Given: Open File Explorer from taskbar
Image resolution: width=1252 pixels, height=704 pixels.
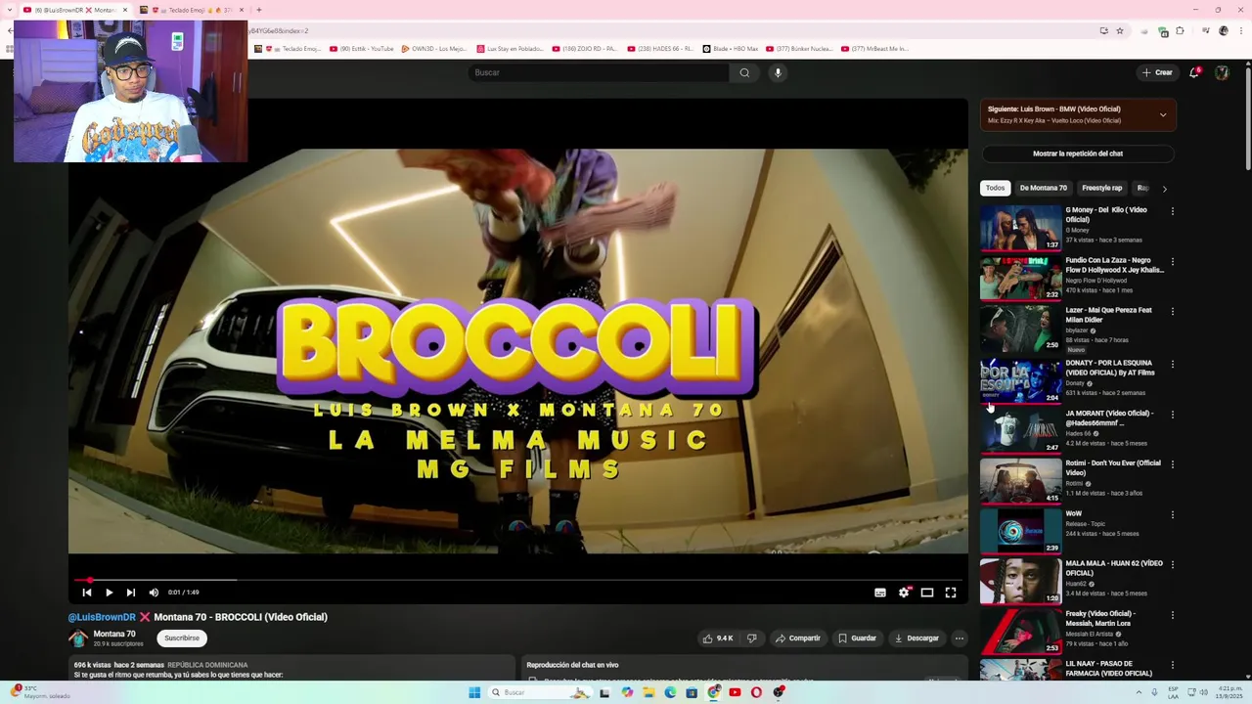Looking at the screenshot, I should (648, 692).
